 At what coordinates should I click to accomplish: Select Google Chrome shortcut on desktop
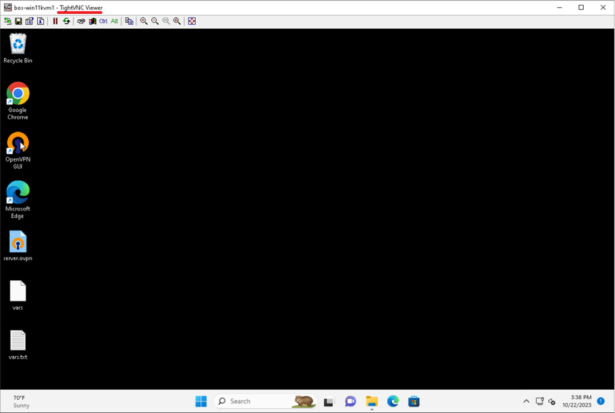tap(17, 101)
